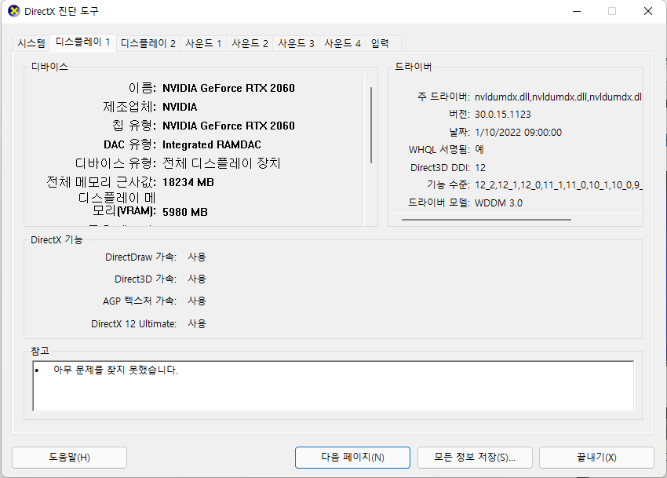Open the 사운드 2 tab

pos(250,43)
